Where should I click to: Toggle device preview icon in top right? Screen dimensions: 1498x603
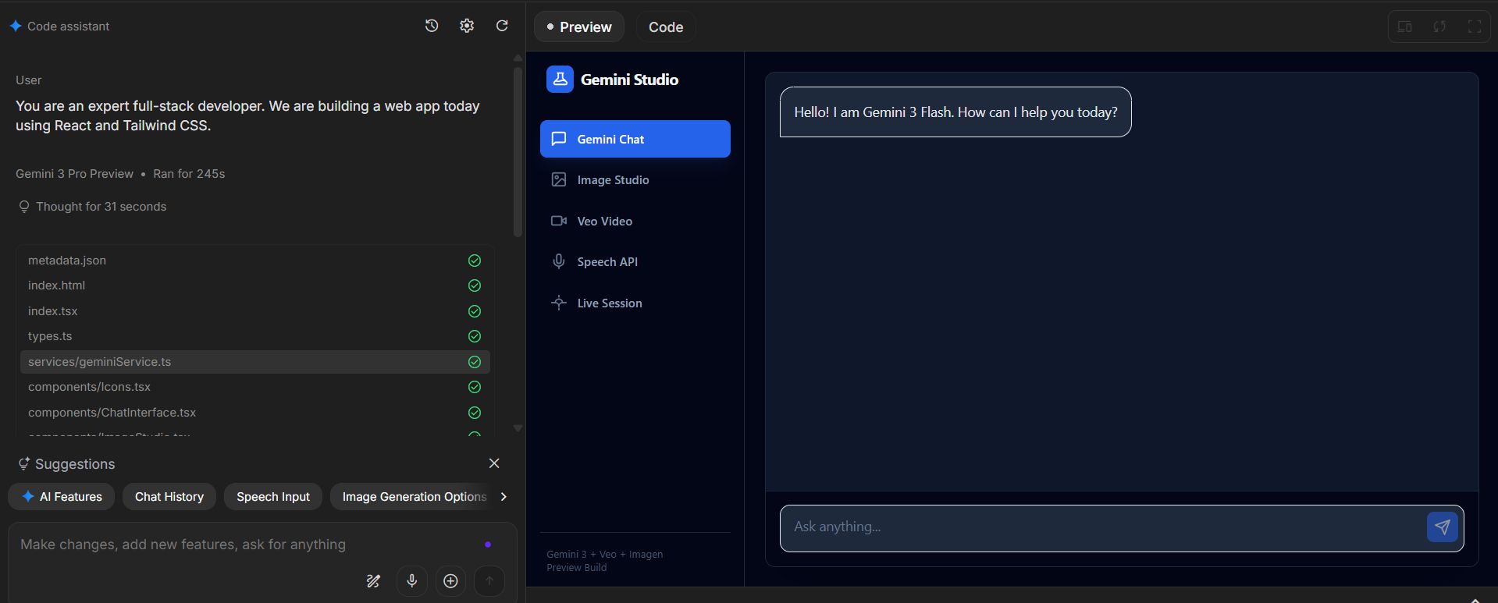coord(1404,27)
